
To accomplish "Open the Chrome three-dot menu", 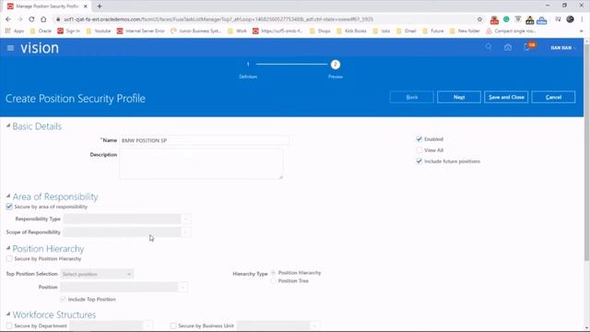I will [583, 19].
